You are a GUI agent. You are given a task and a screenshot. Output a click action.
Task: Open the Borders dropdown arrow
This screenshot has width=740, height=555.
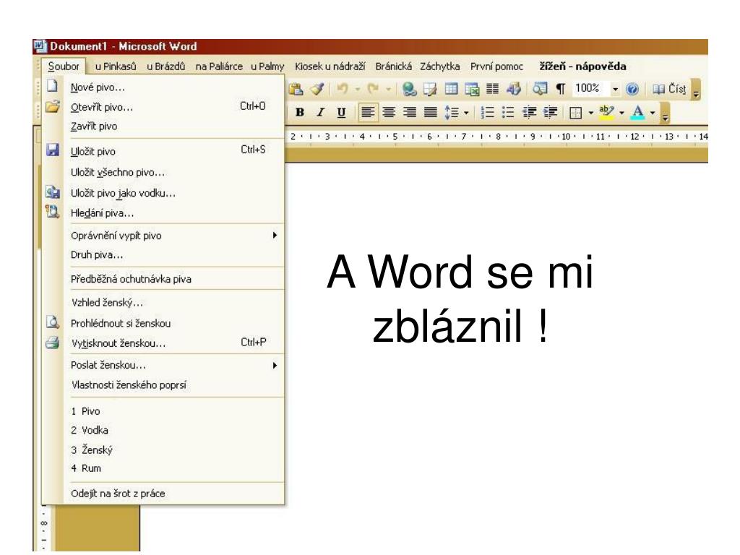pyautogui.click(x=590, y=113)
